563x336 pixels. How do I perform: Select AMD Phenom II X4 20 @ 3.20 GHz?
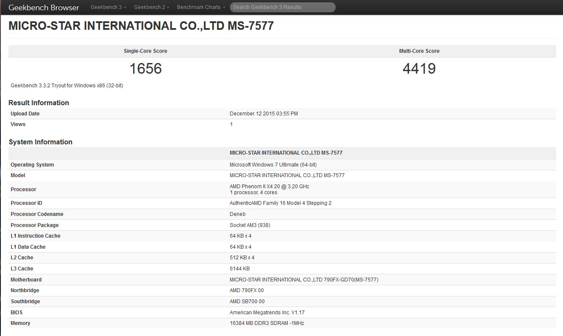269,187
